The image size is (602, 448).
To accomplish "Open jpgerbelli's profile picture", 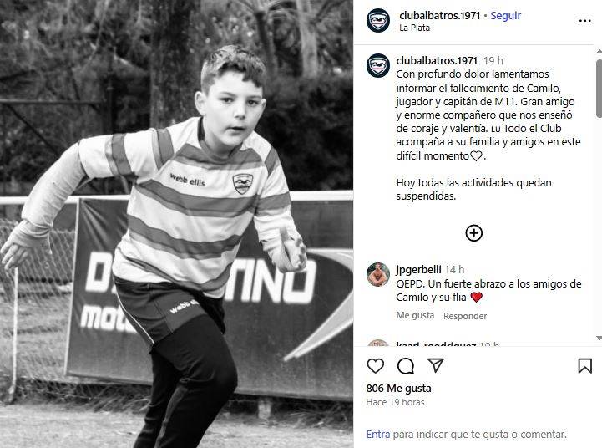I will pos(378,274).
